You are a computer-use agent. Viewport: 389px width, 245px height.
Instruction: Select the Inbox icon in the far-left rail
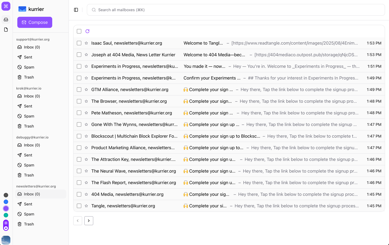tap(6, 19)
